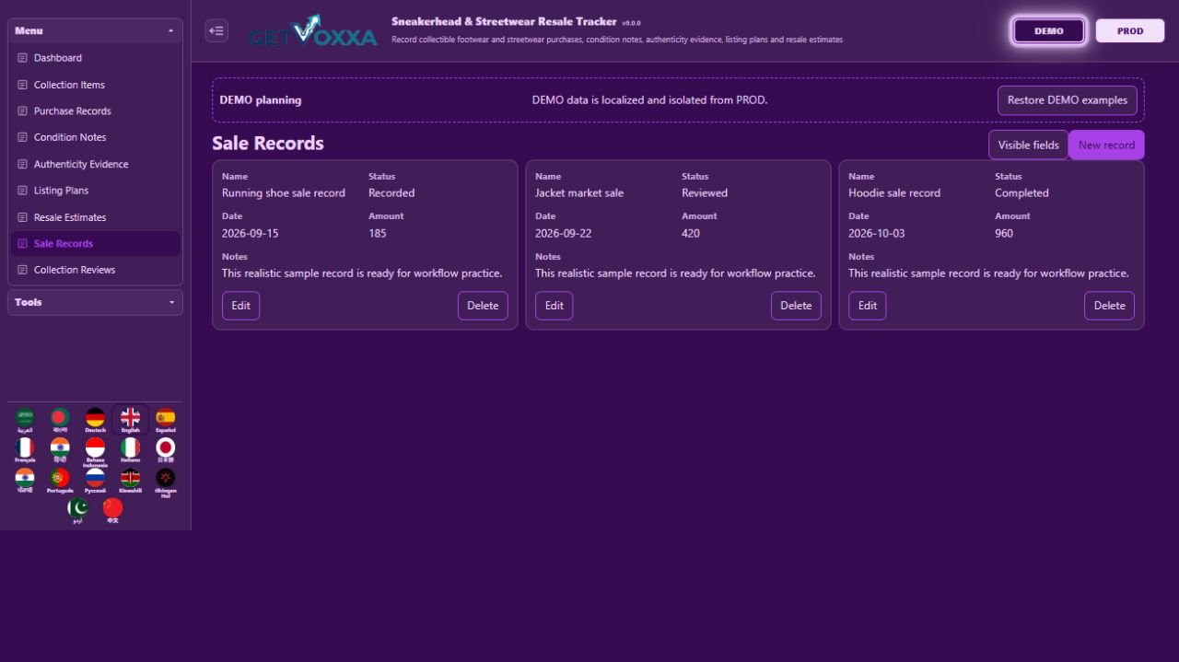1179x662 pixels.
Task: Click the "DEMO planning" banner label
Action: coord(261,100)
